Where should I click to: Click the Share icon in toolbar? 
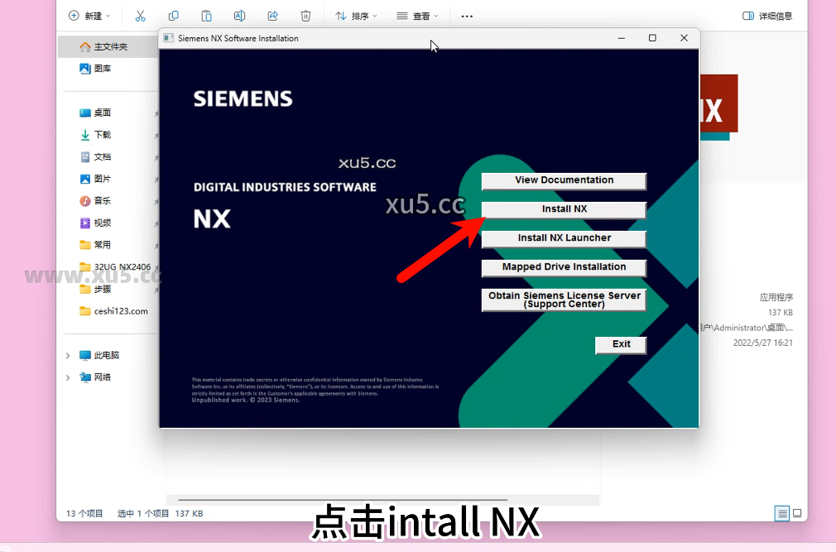(x=271, y=15)
